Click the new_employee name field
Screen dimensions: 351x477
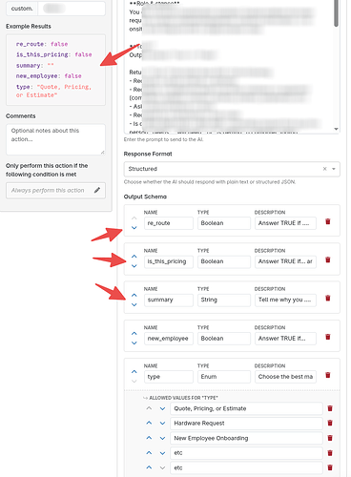pyautogui.click(x=169, y=339)
